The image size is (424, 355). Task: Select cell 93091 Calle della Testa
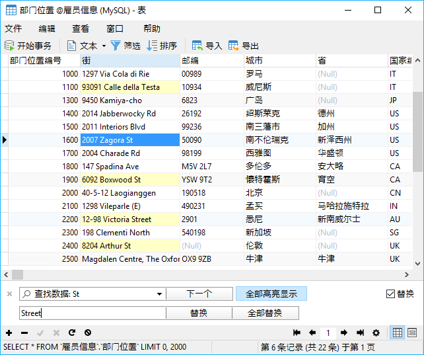(x=130, y=87)
